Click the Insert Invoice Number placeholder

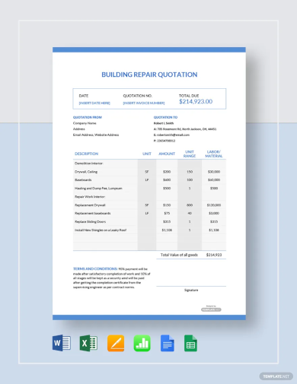click(x=144, y=103)
